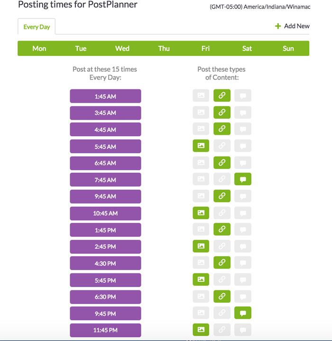Select status icon for 9:45 PM
Viewport: 332px width, 341px height.
(x=243, y=313)
